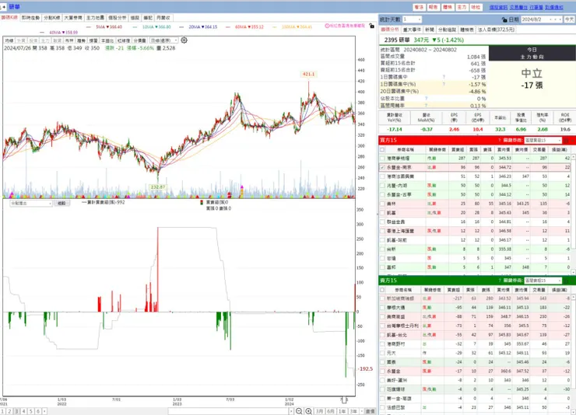Click the plus icon beside stock name
The height and width of the screenshot is (415, 576).
4,7
